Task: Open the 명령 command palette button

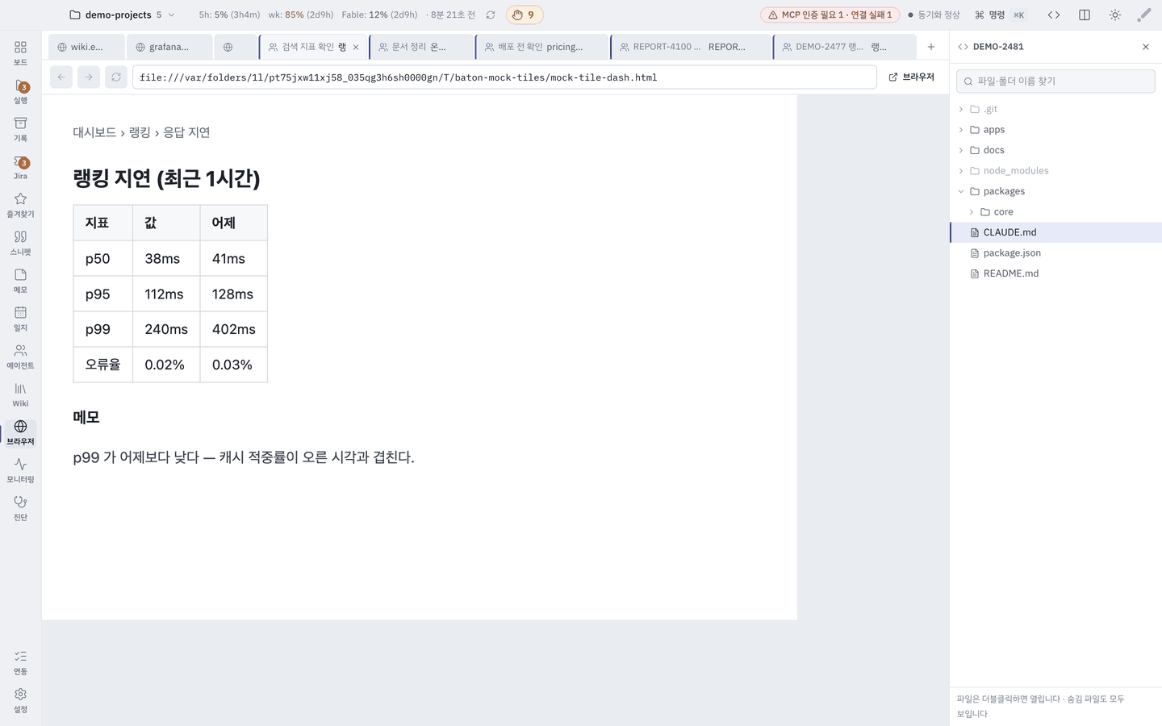Action: coord(1000,15)
